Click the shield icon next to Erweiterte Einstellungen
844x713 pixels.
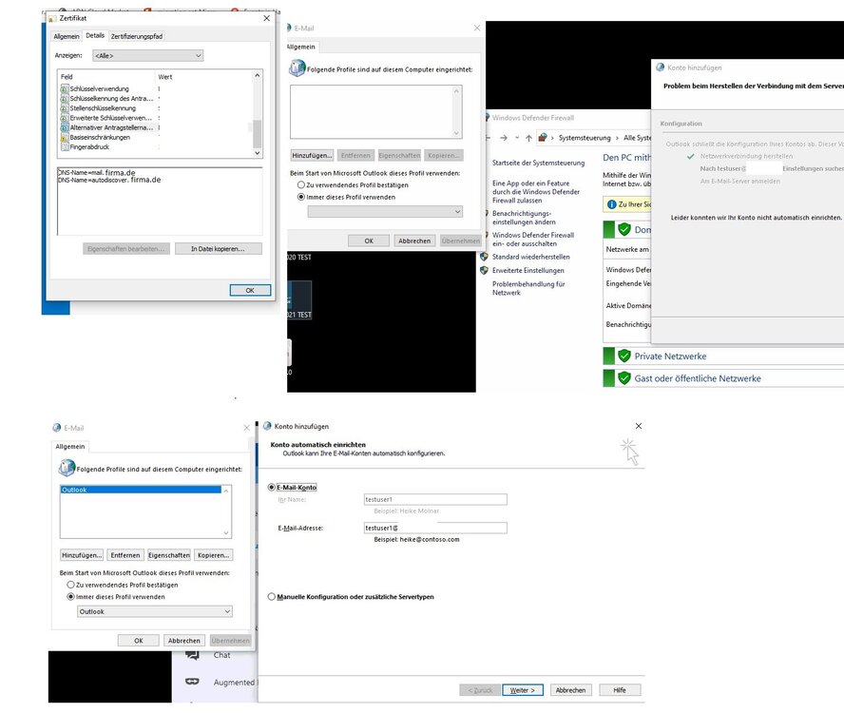click(484, 270)
